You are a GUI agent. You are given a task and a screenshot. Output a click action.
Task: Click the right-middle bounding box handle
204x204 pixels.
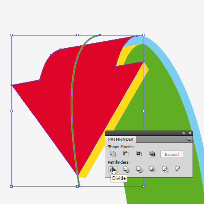point(144,111)
